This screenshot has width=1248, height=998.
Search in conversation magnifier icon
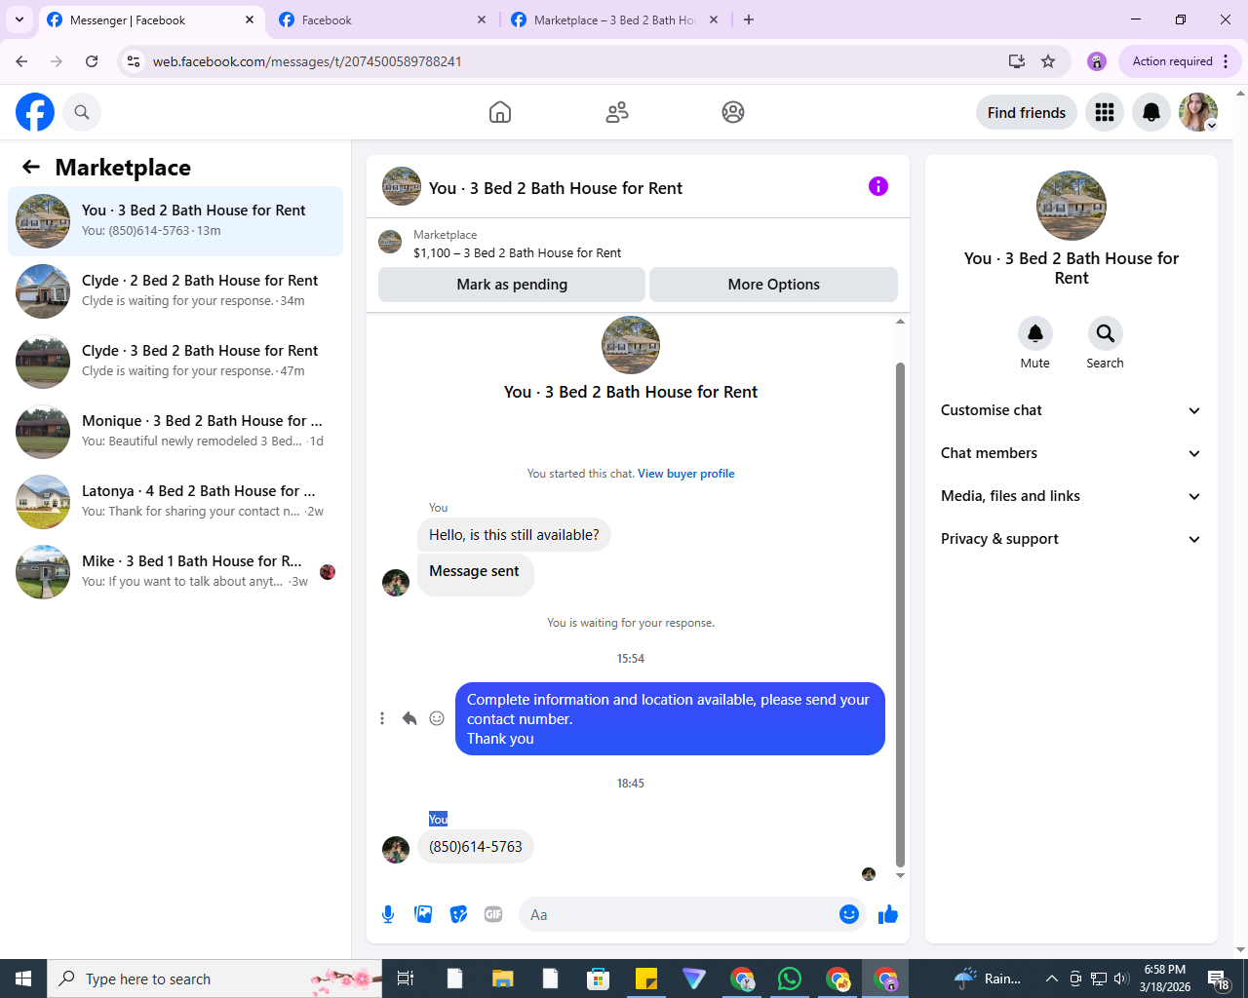1106,333
